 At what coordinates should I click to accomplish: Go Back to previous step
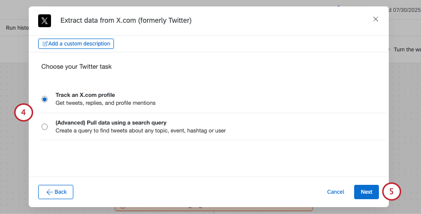(55, 192)
